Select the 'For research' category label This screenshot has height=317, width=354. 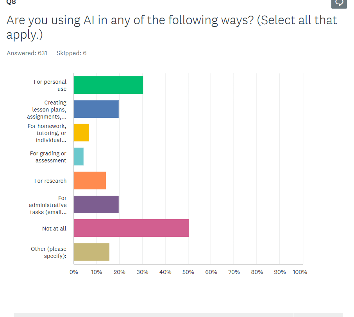pyautogui.click(x=50, y=180)
